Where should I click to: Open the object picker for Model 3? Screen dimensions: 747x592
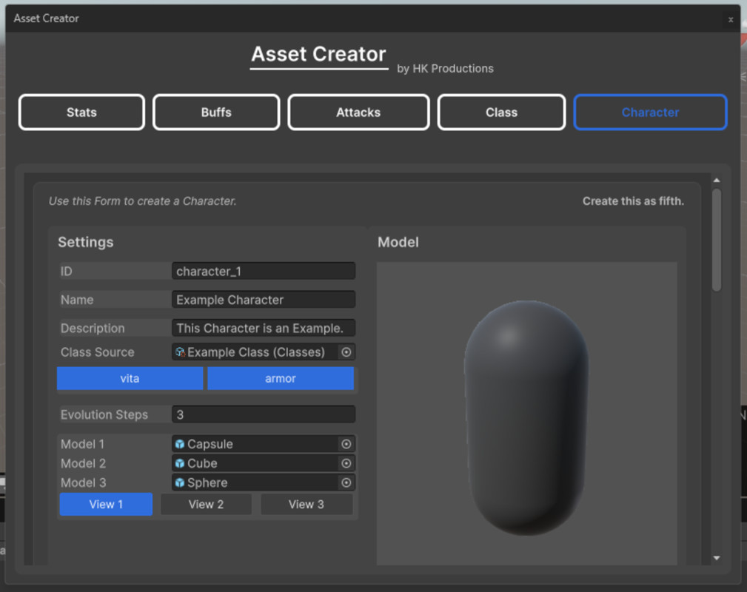click(346, 482)
